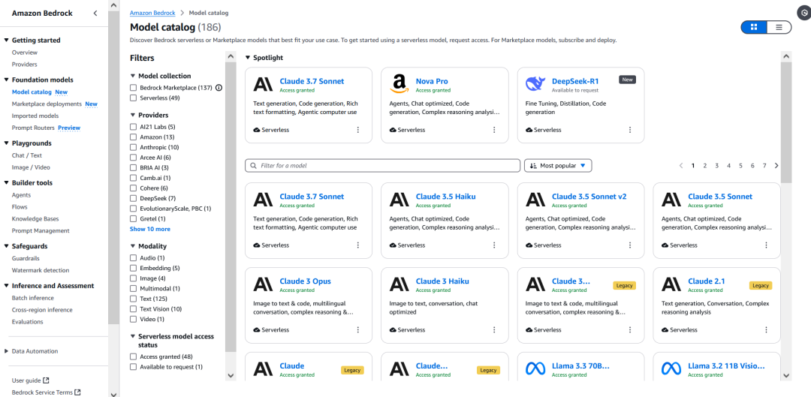The width and height of the screenshot is (811, 397).
Task: Tick the DeepSeek provider checkbox
Action: pyautogui.click(x=134, y=198)
